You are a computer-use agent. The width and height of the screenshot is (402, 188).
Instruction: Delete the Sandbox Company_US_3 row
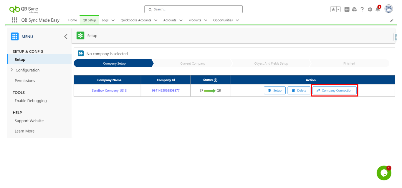[x=299, y=91]
